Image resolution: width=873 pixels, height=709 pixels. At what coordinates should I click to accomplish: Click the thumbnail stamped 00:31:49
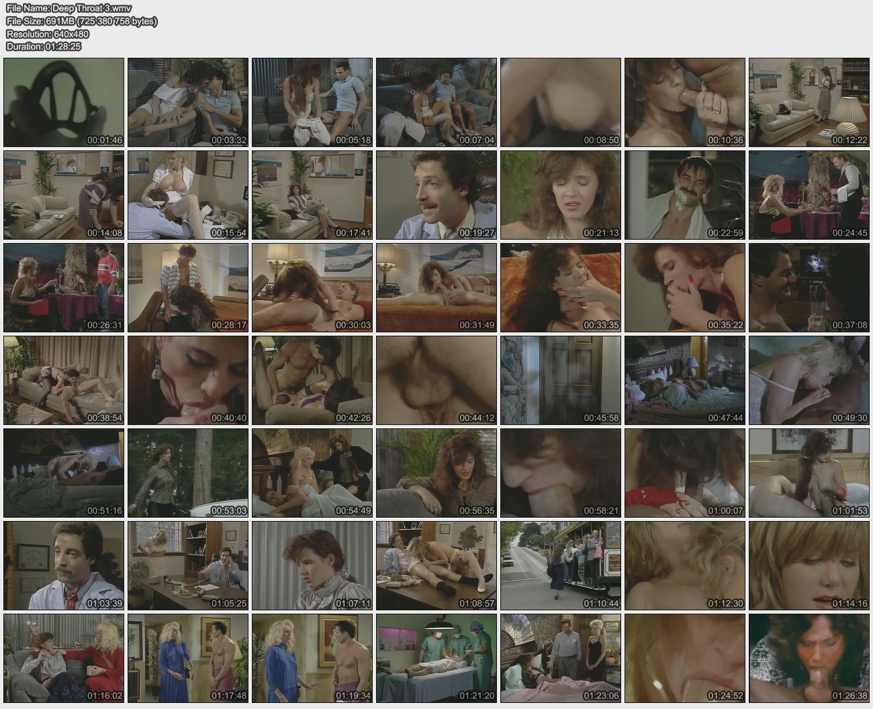pos(436,287)
